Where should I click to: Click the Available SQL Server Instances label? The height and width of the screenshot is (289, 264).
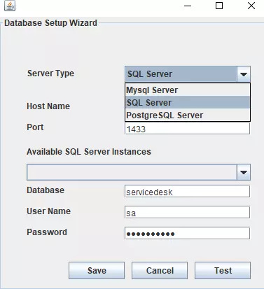point(89,152)
